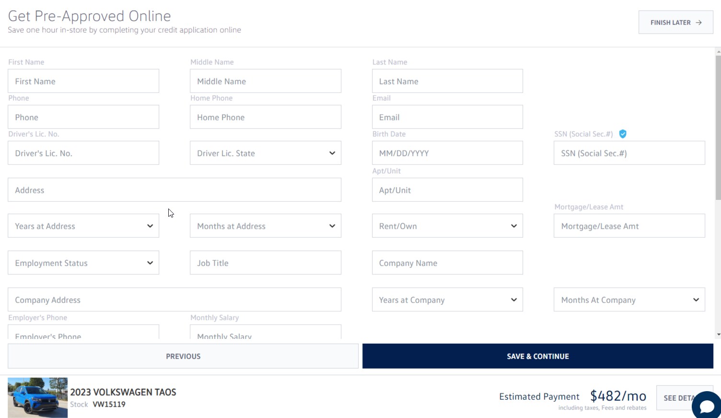Click the Volkswagen Taos vehicle thumbnail

(37, 397)
